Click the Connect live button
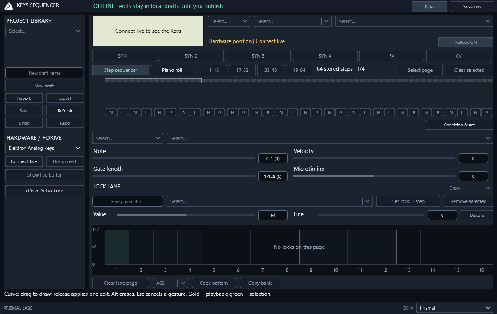 tap(24, 161)
